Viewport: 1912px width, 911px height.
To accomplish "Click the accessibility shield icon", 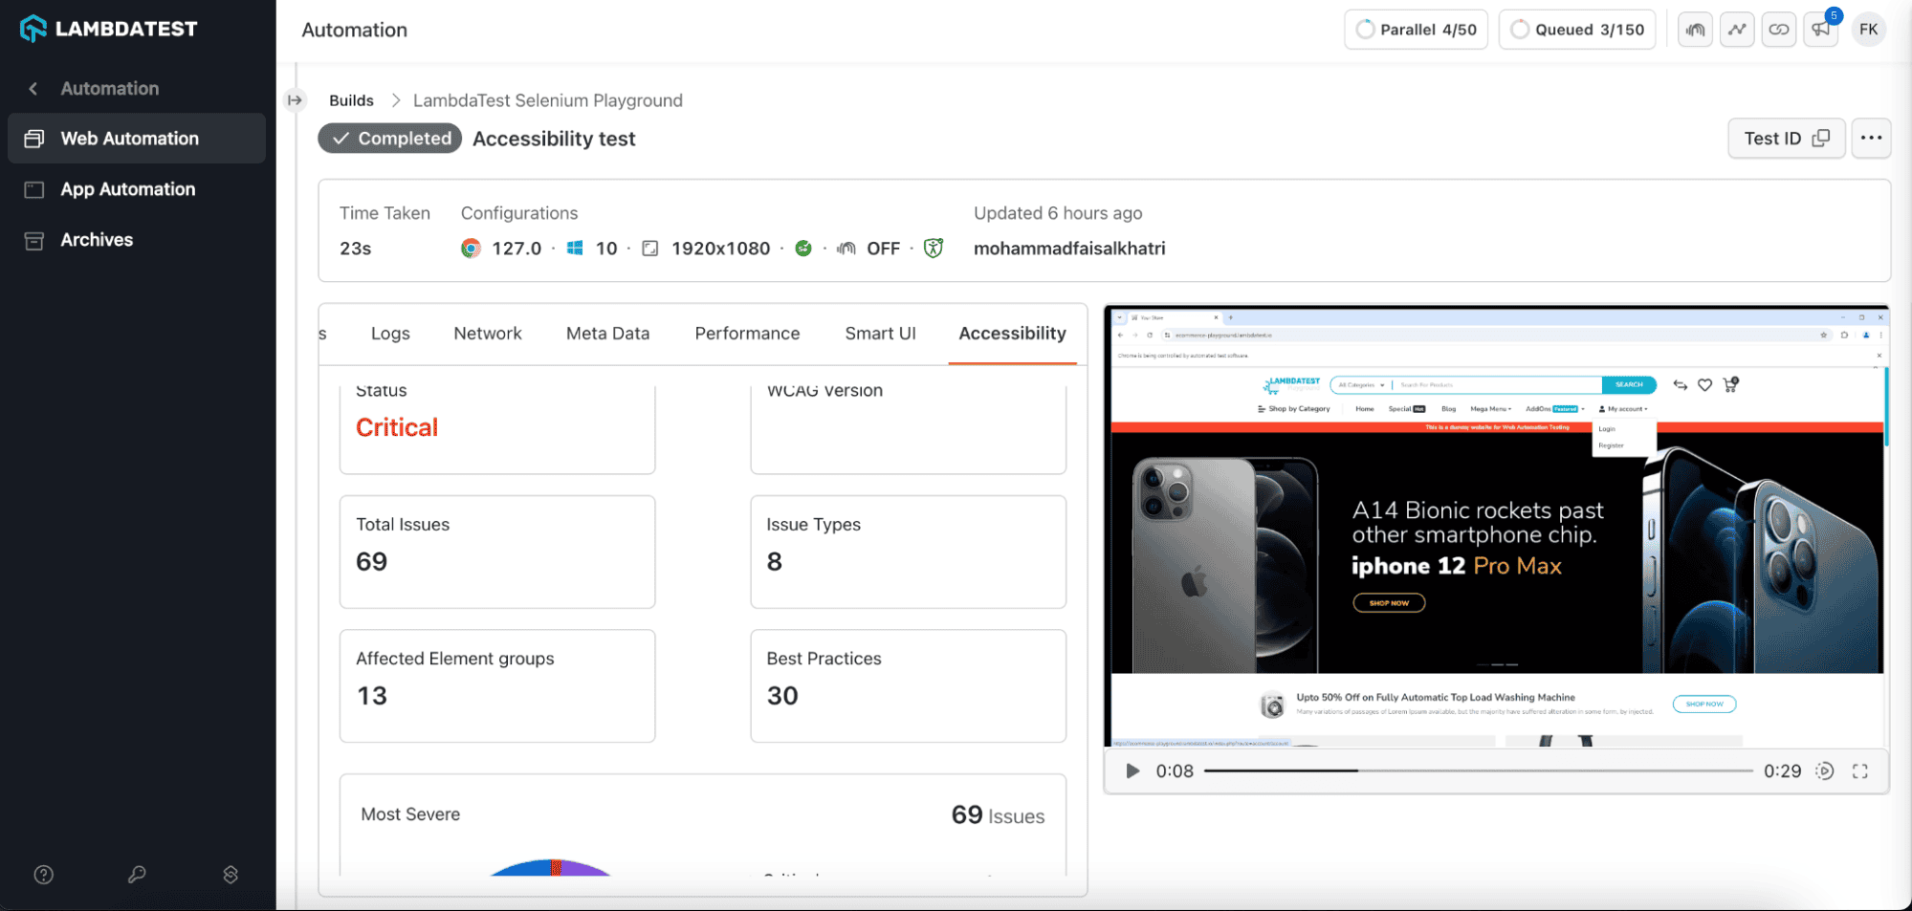I will click(x=934, y=249).
